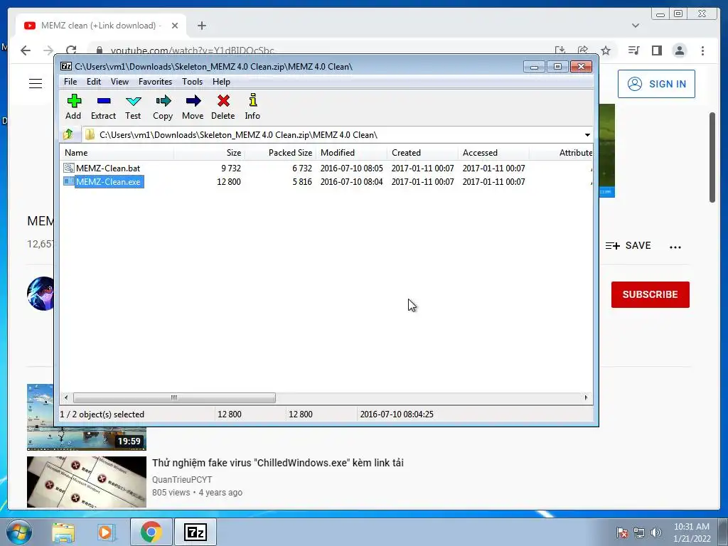Sort by Packed Size column header
The width and height of the screenshot is (728, 546).
(280, 153)
